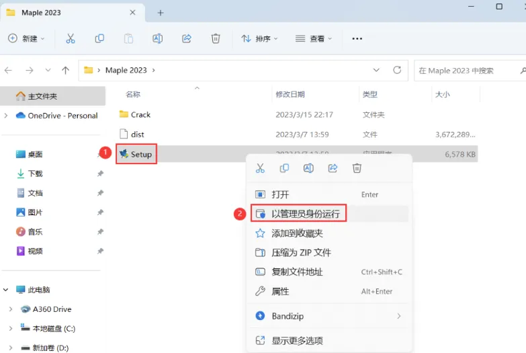Screen dimensions: 526x353
Task: Click the search magnifier icon
Action: [523, 70]
